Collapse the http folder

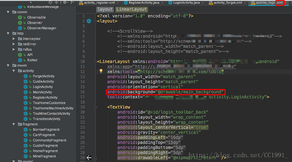(8, 34)
